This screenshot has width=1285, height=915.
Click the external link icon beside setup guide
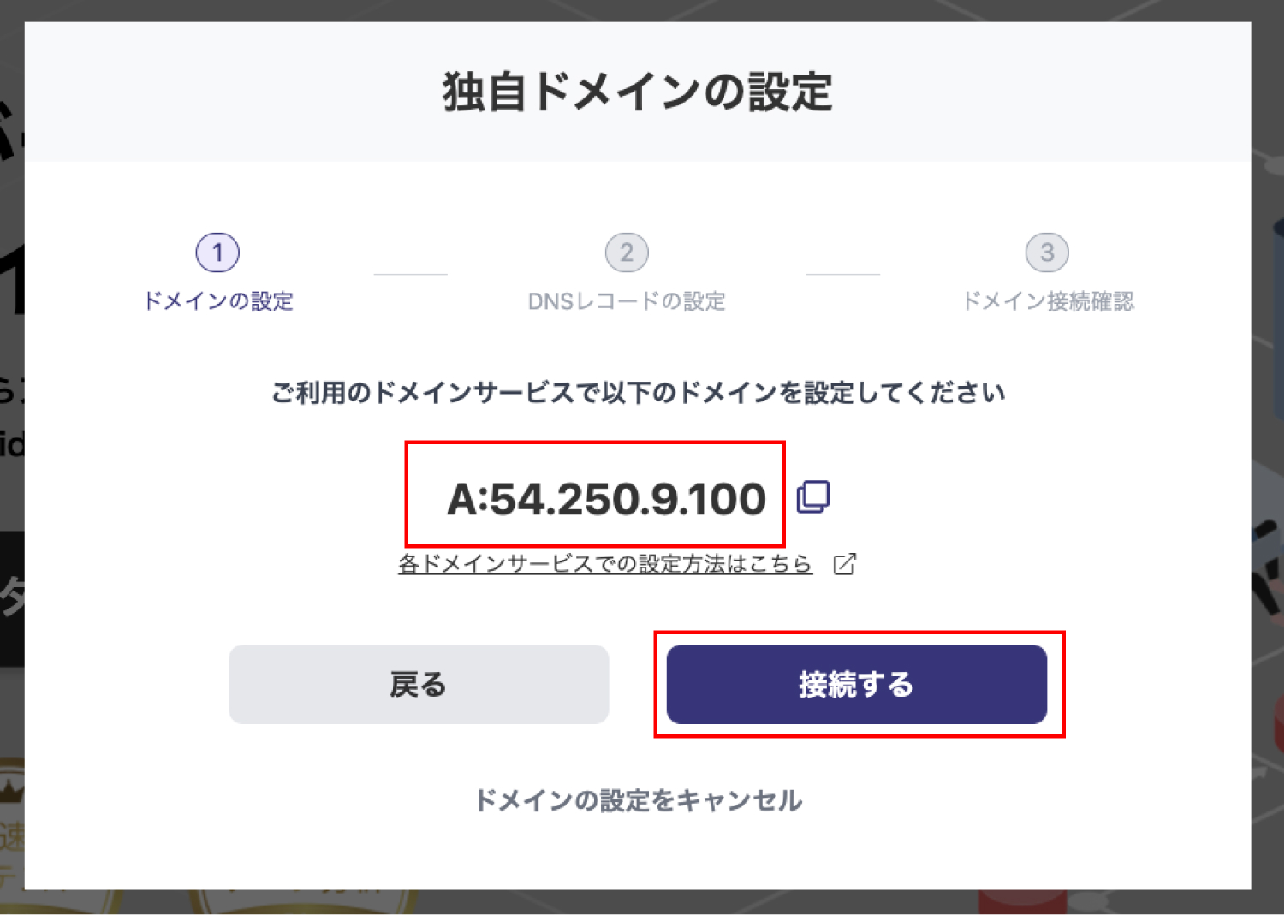click(844, 564)
